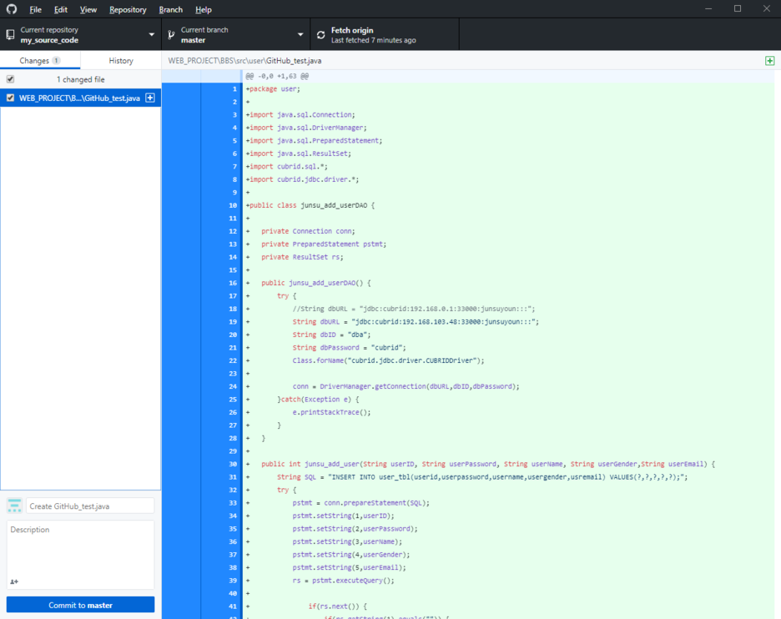Uncheck the 1 changed file checkbox
This screenshot has width=781, height=619.
(9, 78)
